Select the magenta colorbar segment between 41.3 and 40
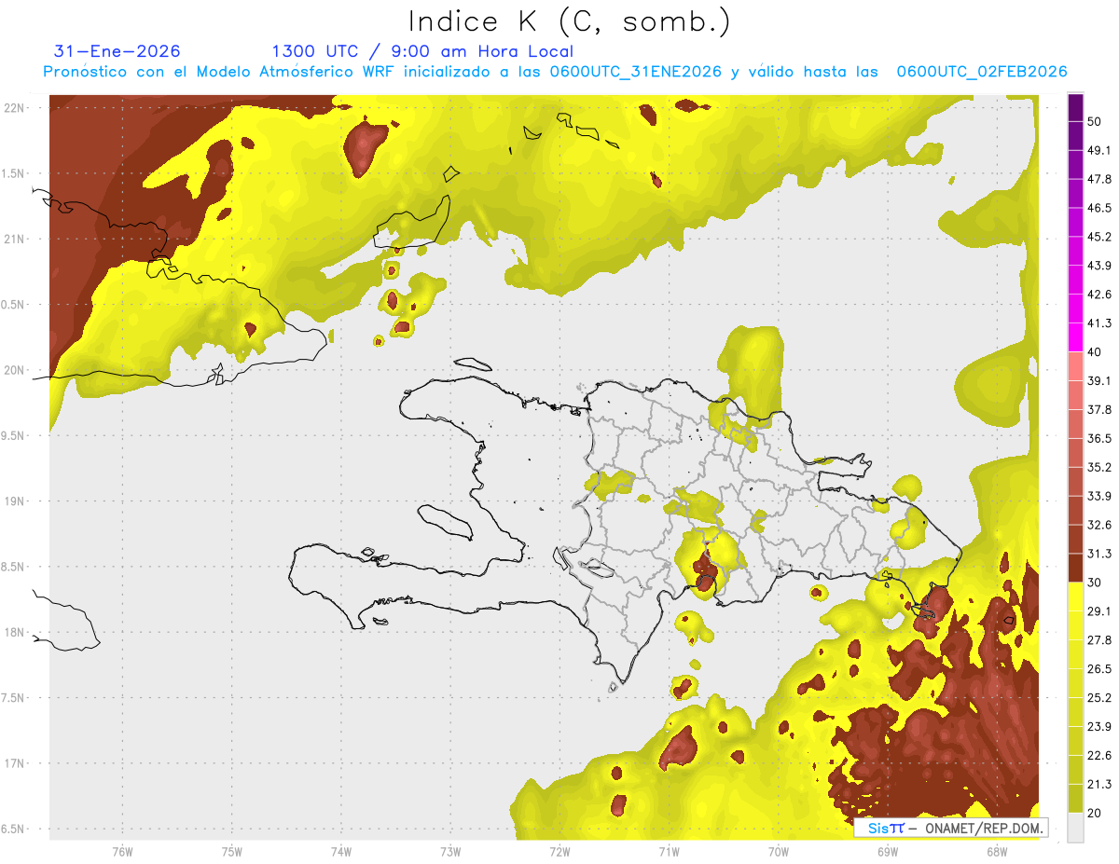This screenshot has width=1119, height=864. [1076, 337]
